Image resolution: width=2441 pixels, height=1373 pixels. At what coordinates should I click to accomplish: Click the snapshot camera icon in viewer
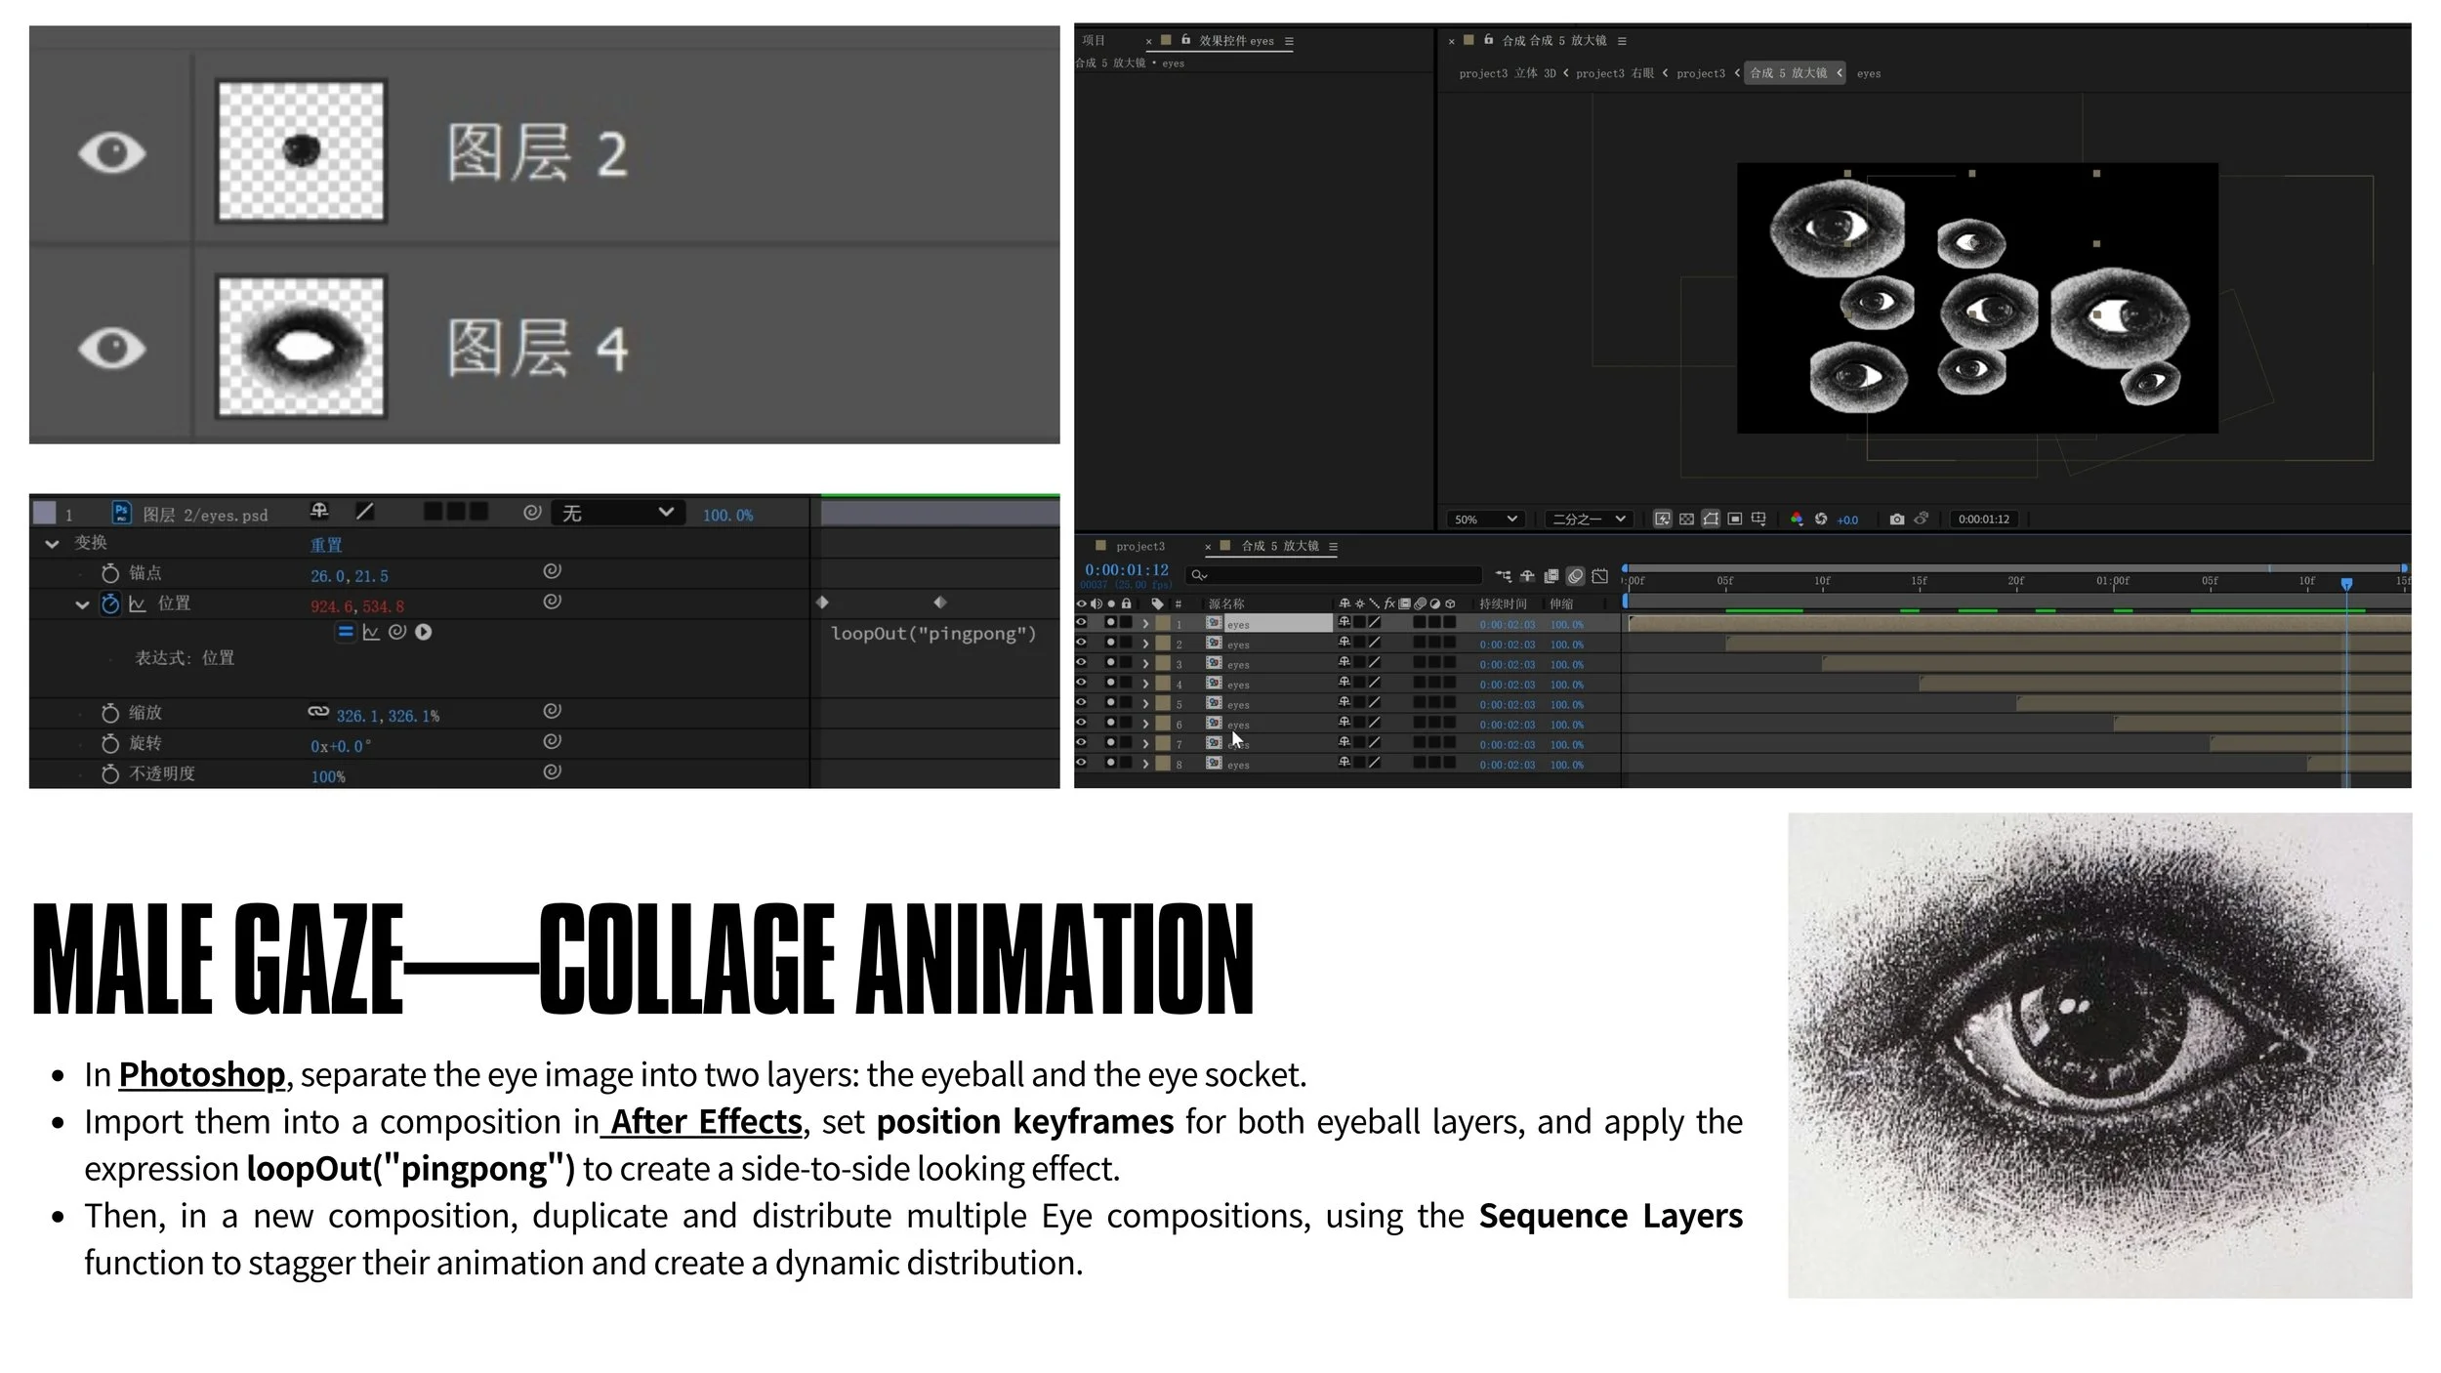click(x=1896, y=520)
